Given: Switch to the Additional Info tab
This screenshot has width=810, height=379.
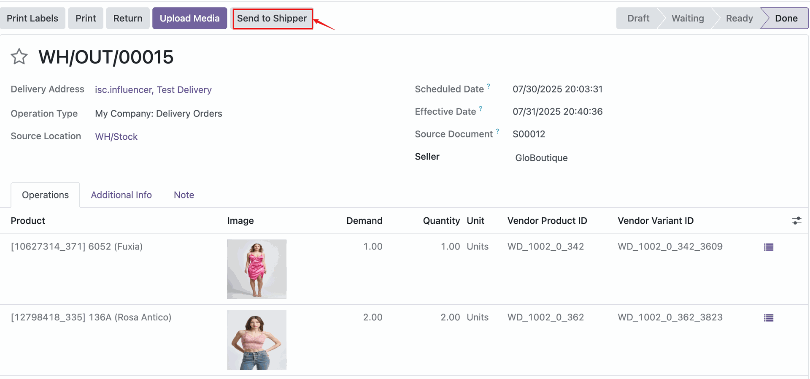Looking at the screenshot, I should 121,195.
